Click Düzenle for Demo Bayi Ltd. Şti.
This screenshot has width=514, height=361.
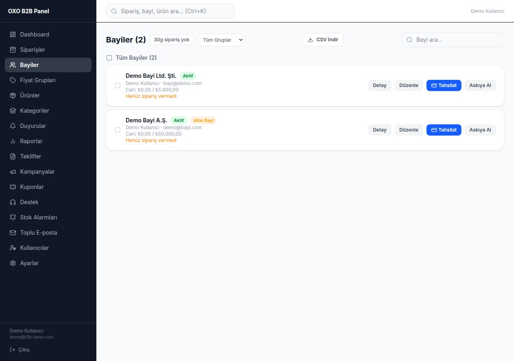tap(409, 85)
